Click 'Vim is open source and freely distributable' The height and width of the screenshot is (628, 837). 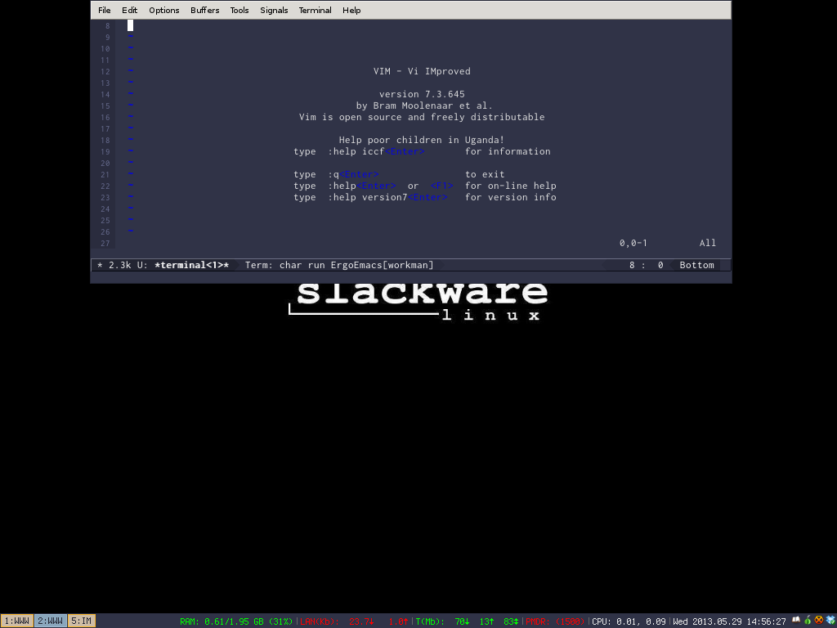click(422, 117)
